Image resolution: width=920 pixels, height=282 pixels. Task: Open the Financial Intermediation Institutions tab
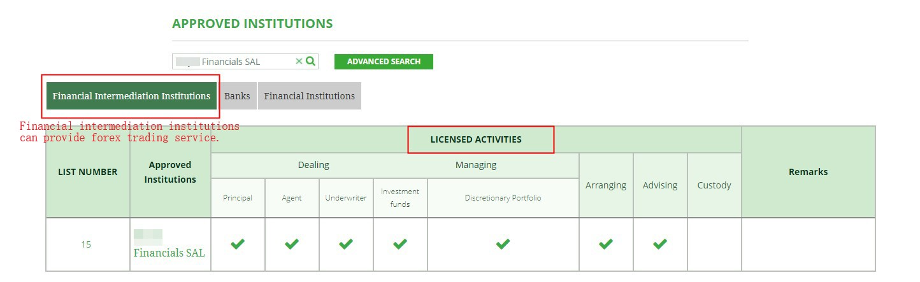pos(131,96)
